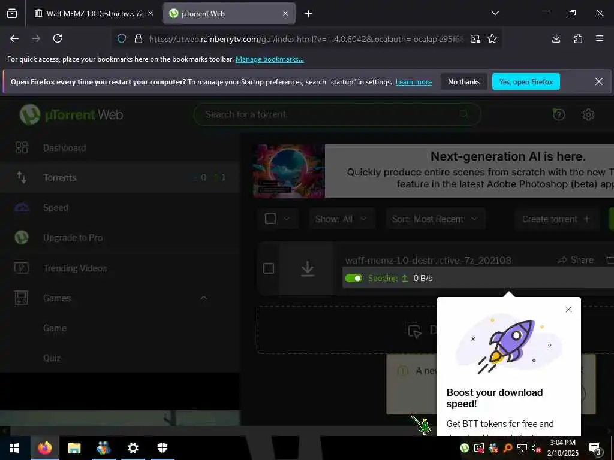Screen dimensions: 614x460
Task: Go back one page
Action: click(14, 38)
